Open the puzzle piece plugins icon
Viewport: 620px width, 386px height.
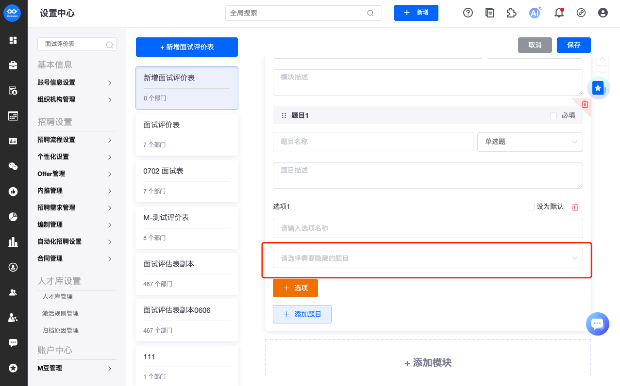coord(511,13)
